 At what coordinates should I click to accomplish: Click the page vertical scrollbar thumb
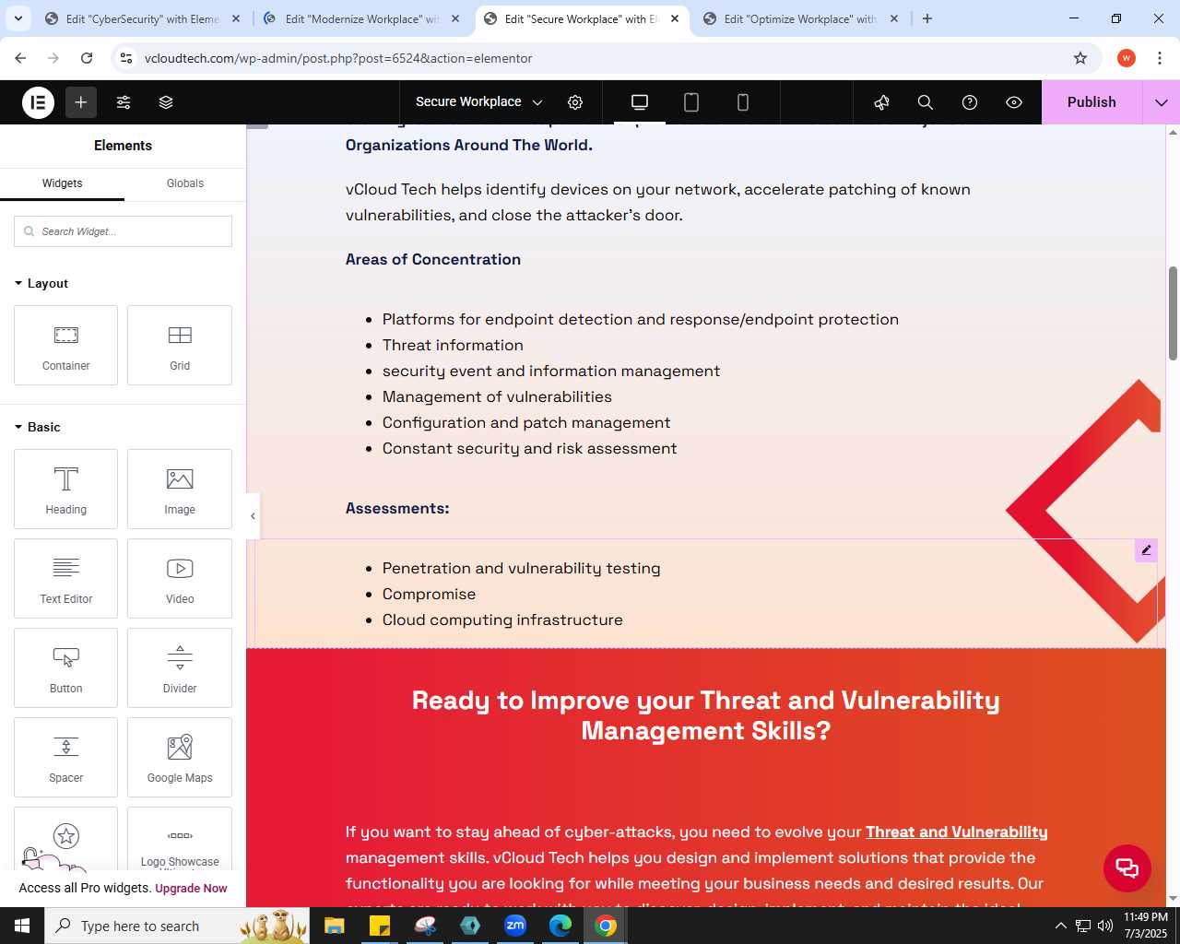coord(1173,313)
